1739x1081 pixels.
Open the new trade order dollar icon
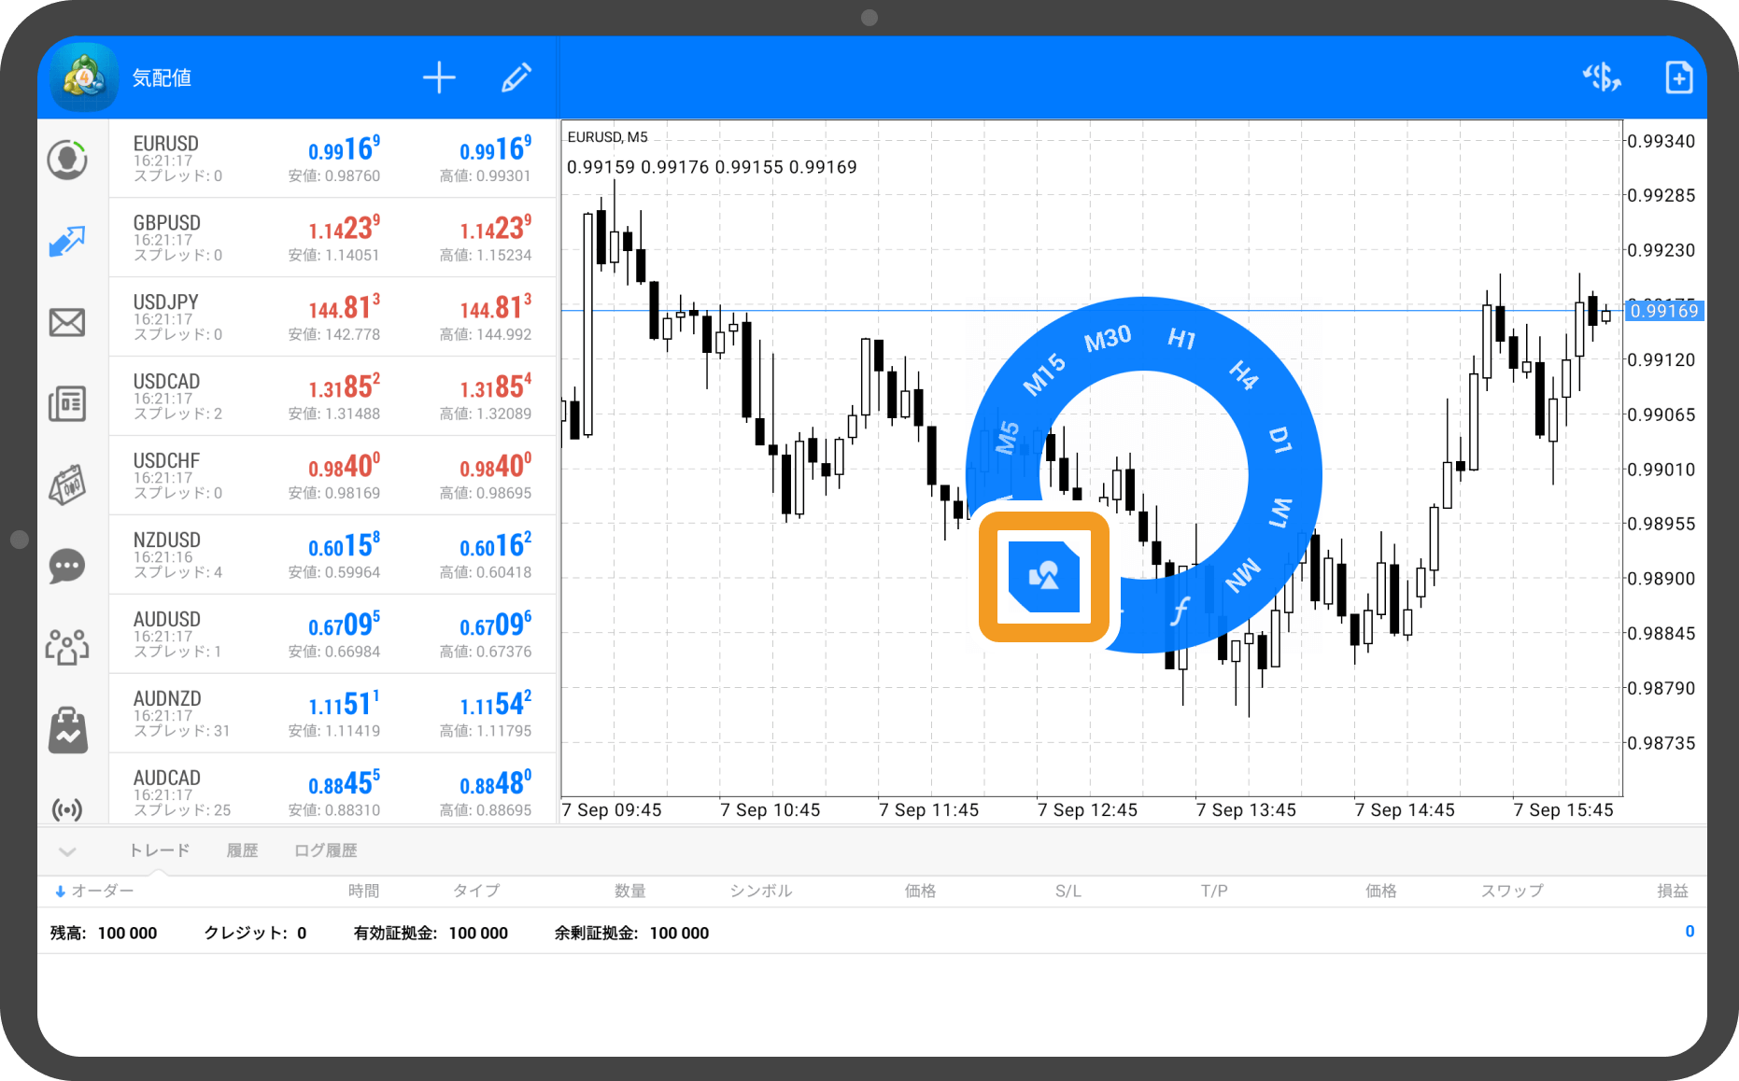coord(1602,77)
